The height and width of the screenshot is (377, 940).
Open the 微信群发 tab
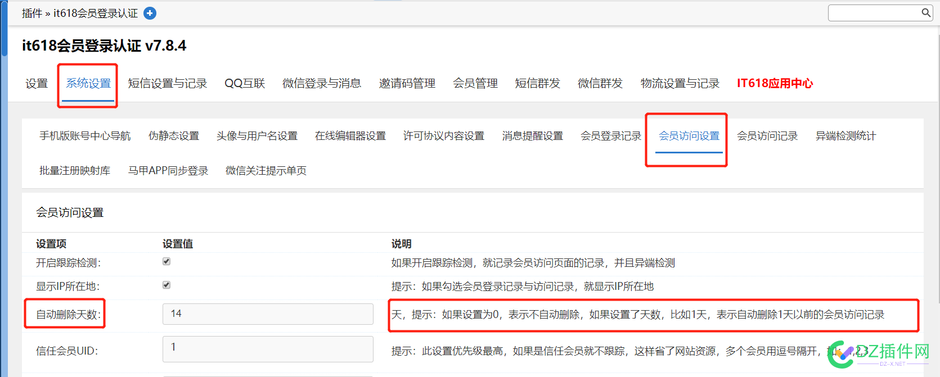pyautogui.click(x=600, y=84)
